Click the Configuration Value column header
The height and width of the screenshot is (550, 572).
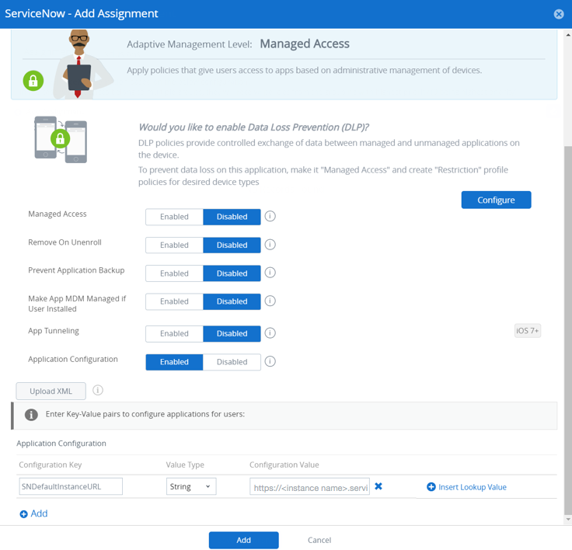pyautogui.click(x=284, y=465)
